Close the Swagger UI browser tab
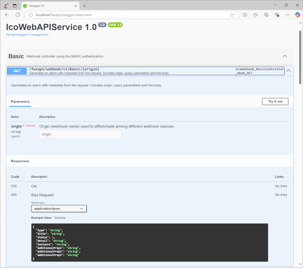303x268 pixels. tap(76, 6)
